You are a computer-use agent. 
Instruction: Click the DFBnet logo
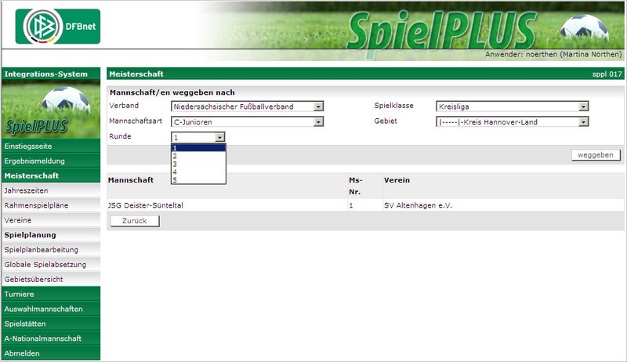point(57,27)
